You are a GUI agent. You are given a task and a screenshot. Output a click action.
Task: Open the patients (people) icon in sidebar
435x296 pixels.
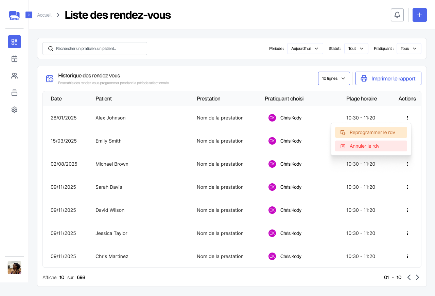click(14, 76)
